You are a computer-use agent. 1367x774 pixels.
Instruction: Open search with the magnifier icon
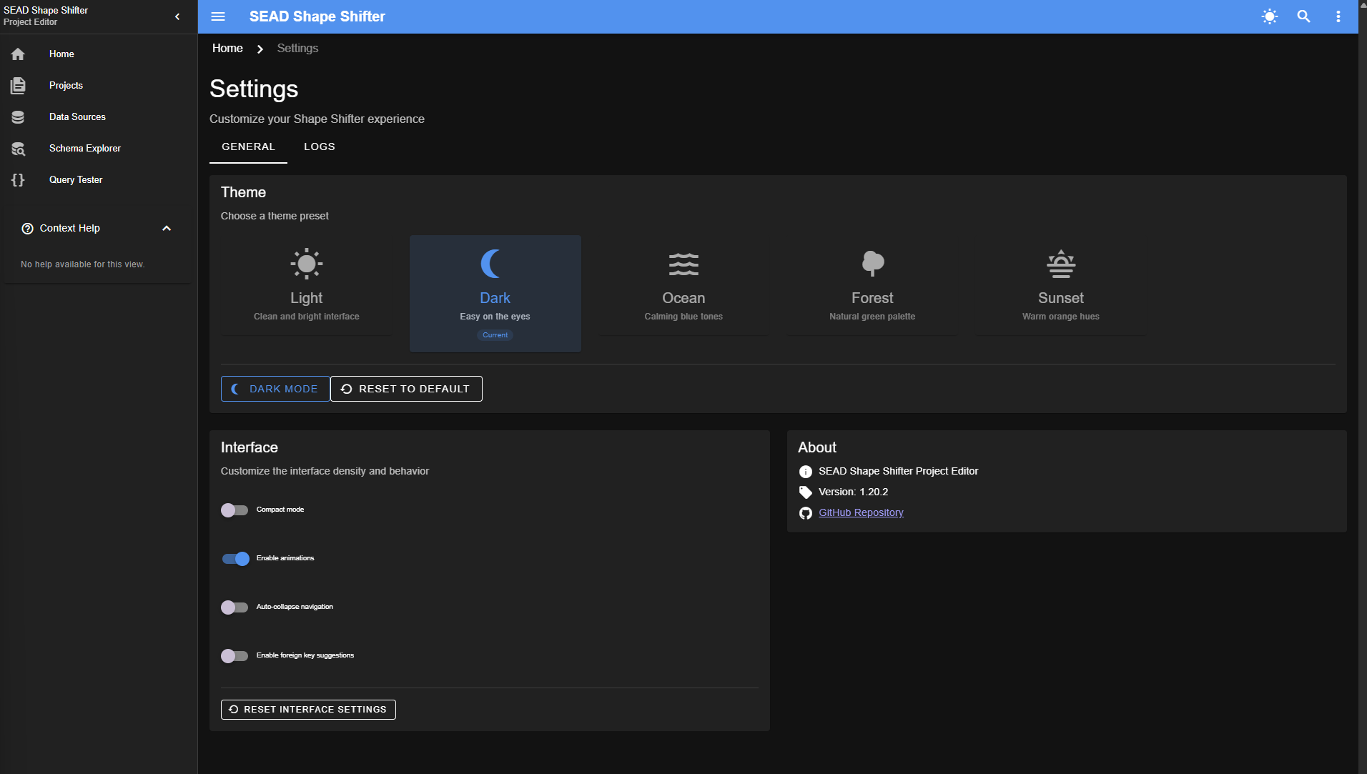point(1303,16)
